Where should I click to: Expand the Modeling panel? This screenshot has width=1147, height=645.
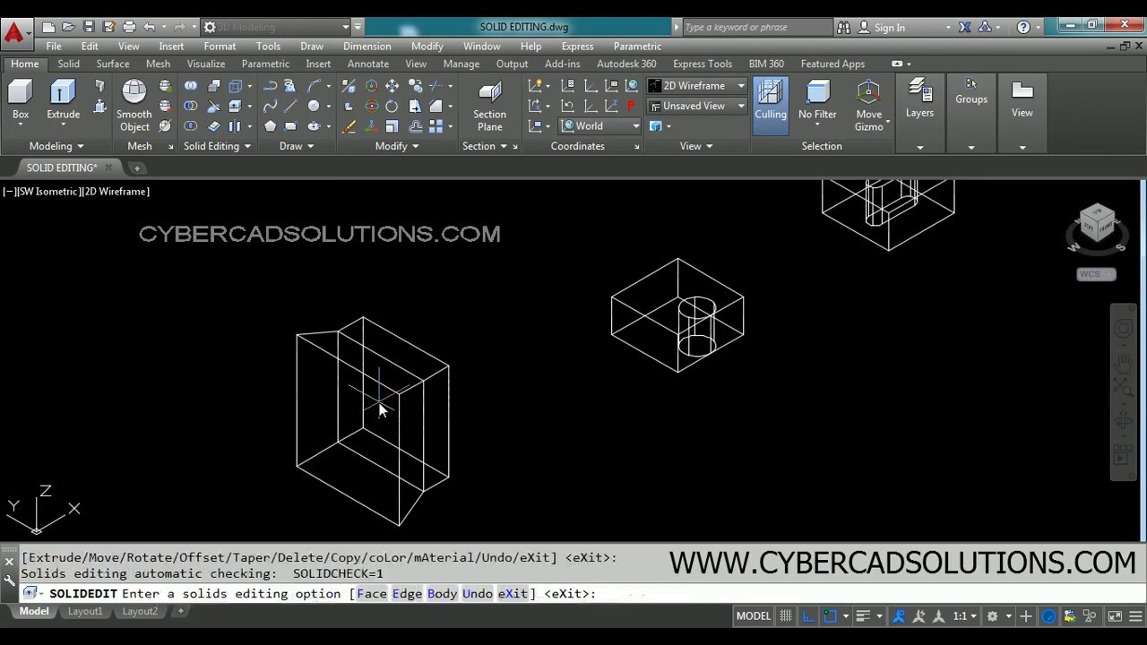coord(56,146)
